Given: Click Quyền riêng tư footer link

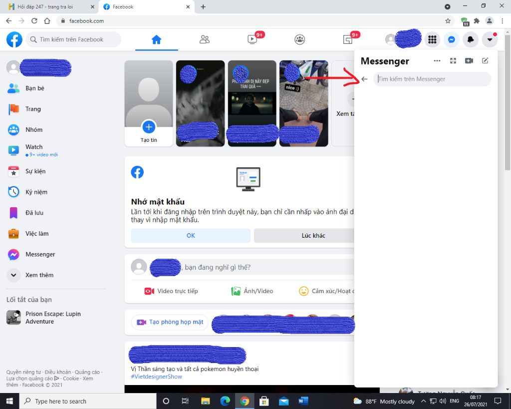Looking at the screenshot, I should click(x=24, y=372).
